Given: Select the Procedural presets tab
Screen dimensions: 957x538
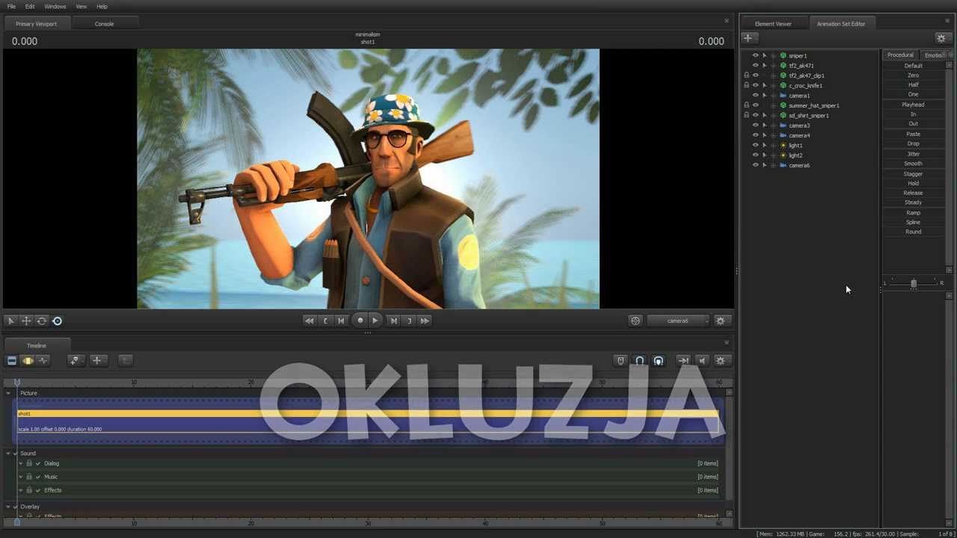Looking at the screenshot, I should pyautogui.click(x=900, y=55).
